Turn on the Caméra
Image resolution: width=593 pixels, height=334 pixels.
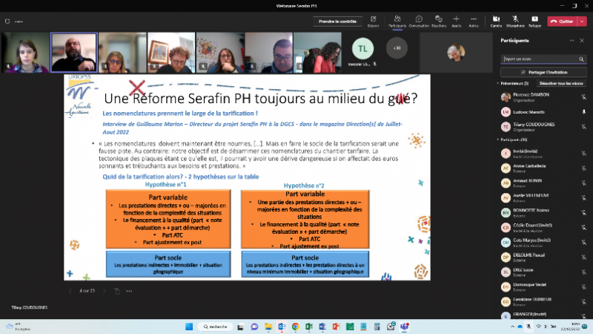pyautogui.click(x=496, y=22)
